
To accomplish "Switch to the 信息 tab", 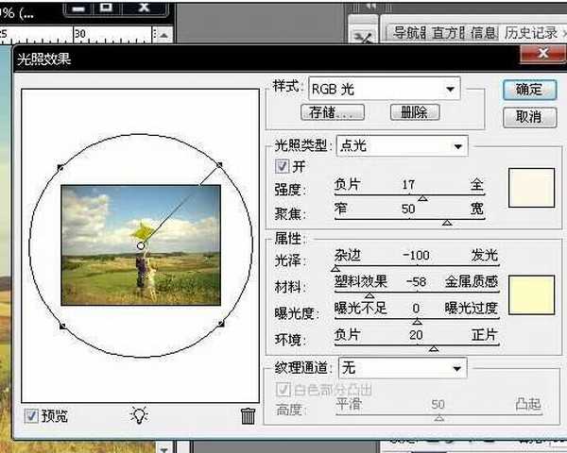I will (483, 33).
